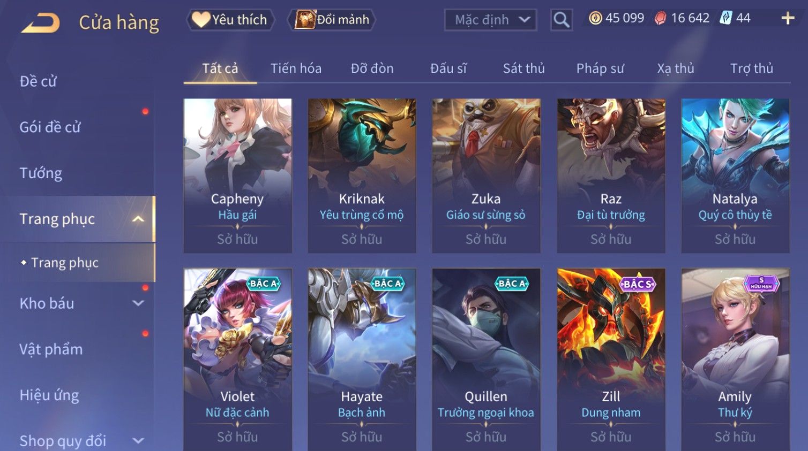Viewport: 808px width, 451px height.
Task: Click the golden back arrow icon
Action: [x=40, y=23]
